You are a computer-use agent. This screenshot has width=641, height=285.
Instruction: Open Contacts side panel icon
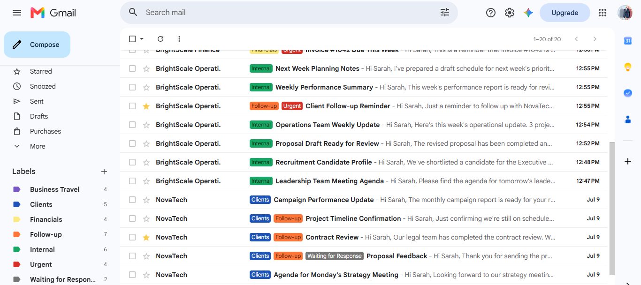628,120
